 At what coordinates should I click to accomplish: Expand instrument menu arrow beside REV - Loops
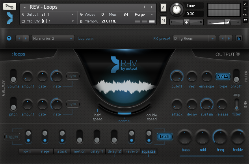coord(24,7)
